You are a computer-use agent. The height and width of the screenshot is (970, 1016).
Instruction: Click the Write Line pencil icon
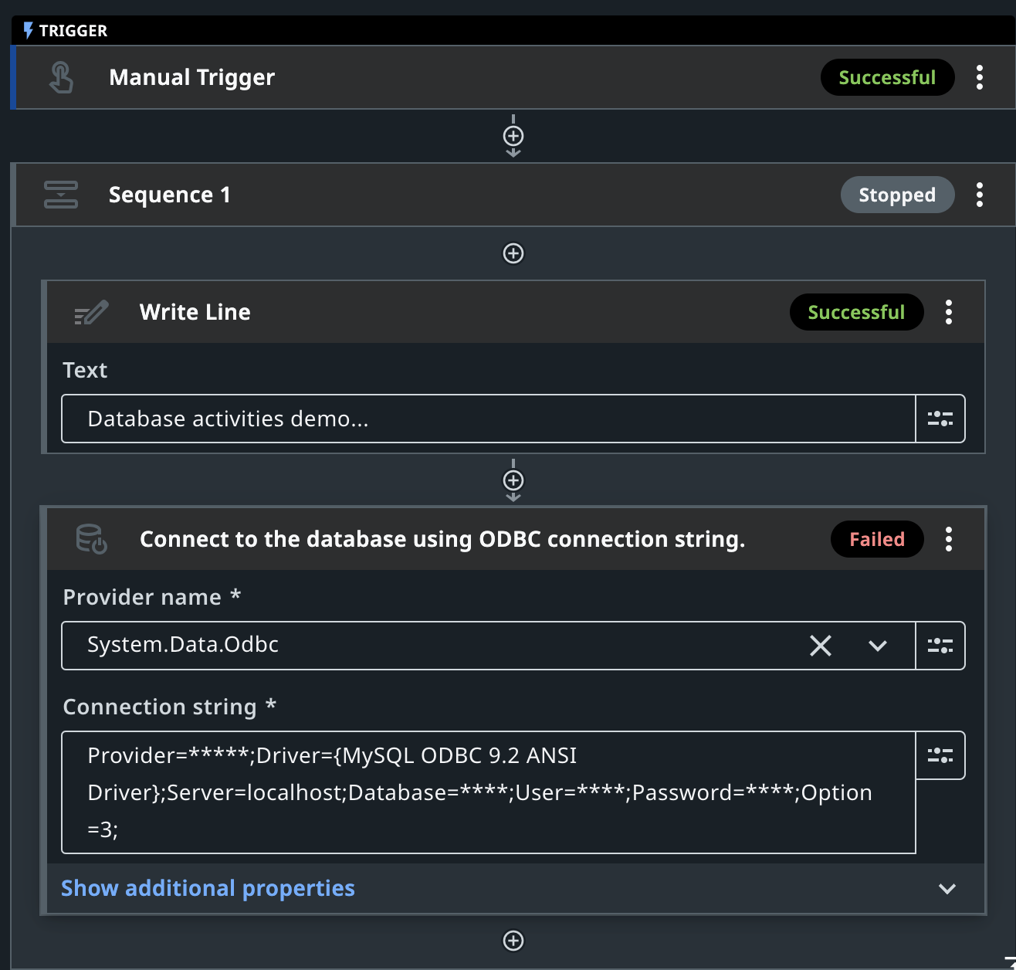click(x=91, y=313)
